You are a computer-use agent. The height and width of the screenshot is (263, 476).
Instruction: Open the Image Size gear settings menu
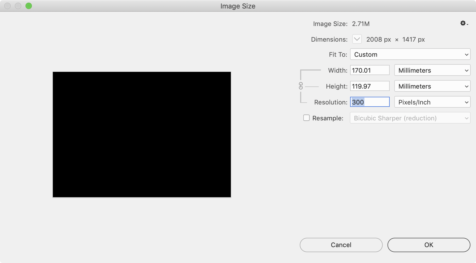click(x=464, y=23)
